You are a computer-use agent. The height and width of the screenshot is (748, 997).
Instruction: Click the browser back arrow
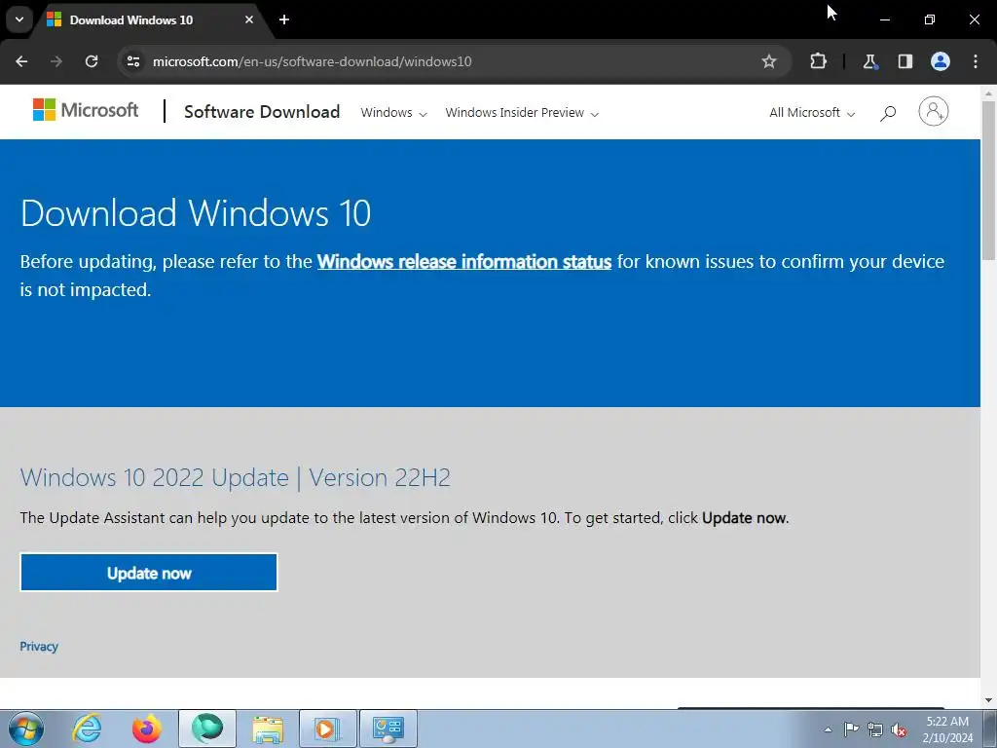tap(21, 61)
